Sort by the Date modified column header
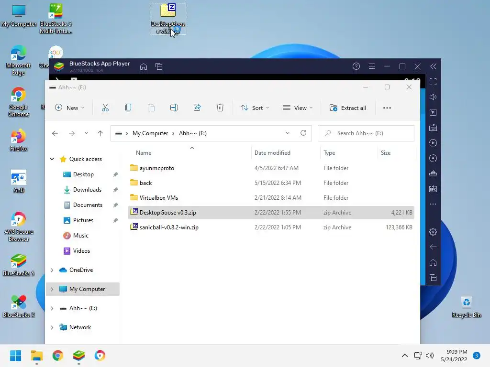Image resolution: width=490 pixels, height=367 pixels. (272, 152)
